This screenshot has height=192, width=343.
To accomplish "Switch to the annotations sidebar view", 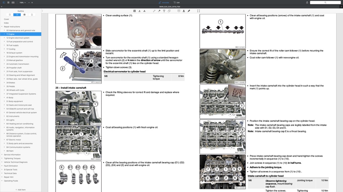I will [24, 14].
